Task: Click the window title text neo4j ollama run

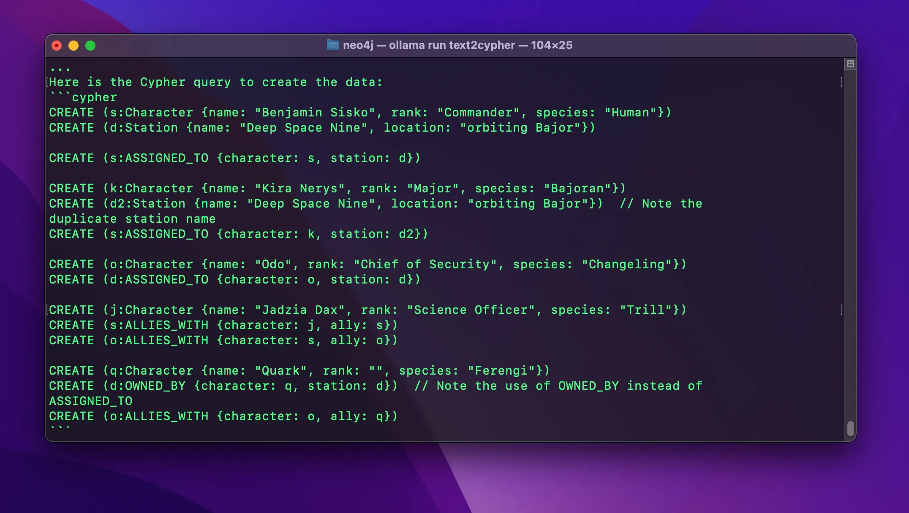Action: click(x=457, y=45)
